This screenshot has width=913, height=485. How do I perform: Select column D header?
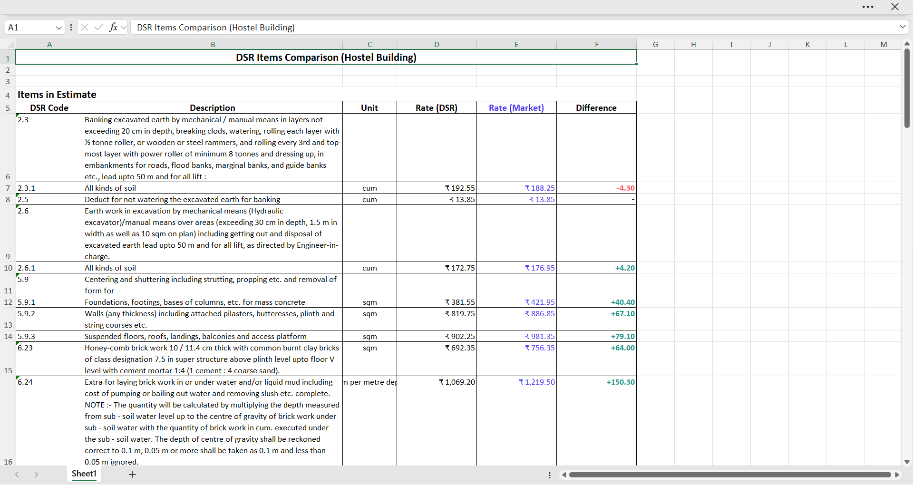pos(437,45)
